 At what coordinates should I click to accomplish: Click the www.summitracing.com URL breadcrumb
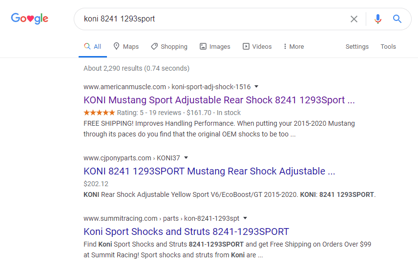point(120,218)
